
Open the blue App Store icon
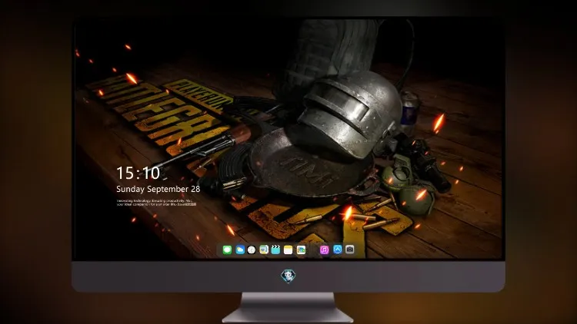click(338, 250)
